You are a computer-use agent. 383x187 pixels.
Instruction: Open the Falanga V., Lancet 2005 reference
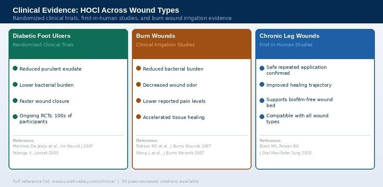pos(36,153)
